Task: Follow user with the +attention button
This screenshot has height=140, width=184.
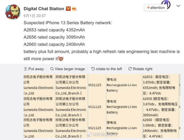Action: click(x=155, y=8)
